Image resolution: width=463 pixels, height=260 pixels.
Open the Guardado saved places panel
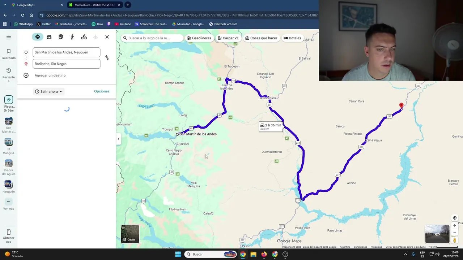pyautogui.click(x=9, y=54)
